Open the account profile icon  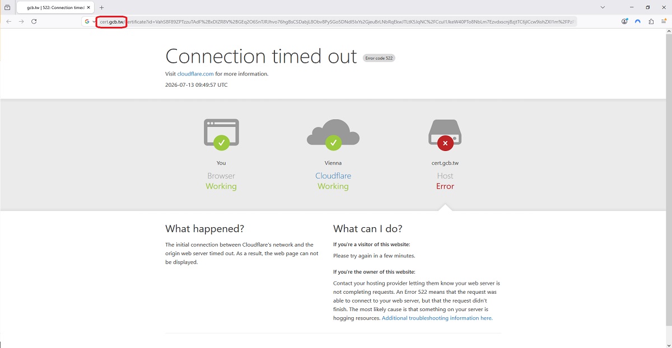pyautogui.click(x=624, y=21)
